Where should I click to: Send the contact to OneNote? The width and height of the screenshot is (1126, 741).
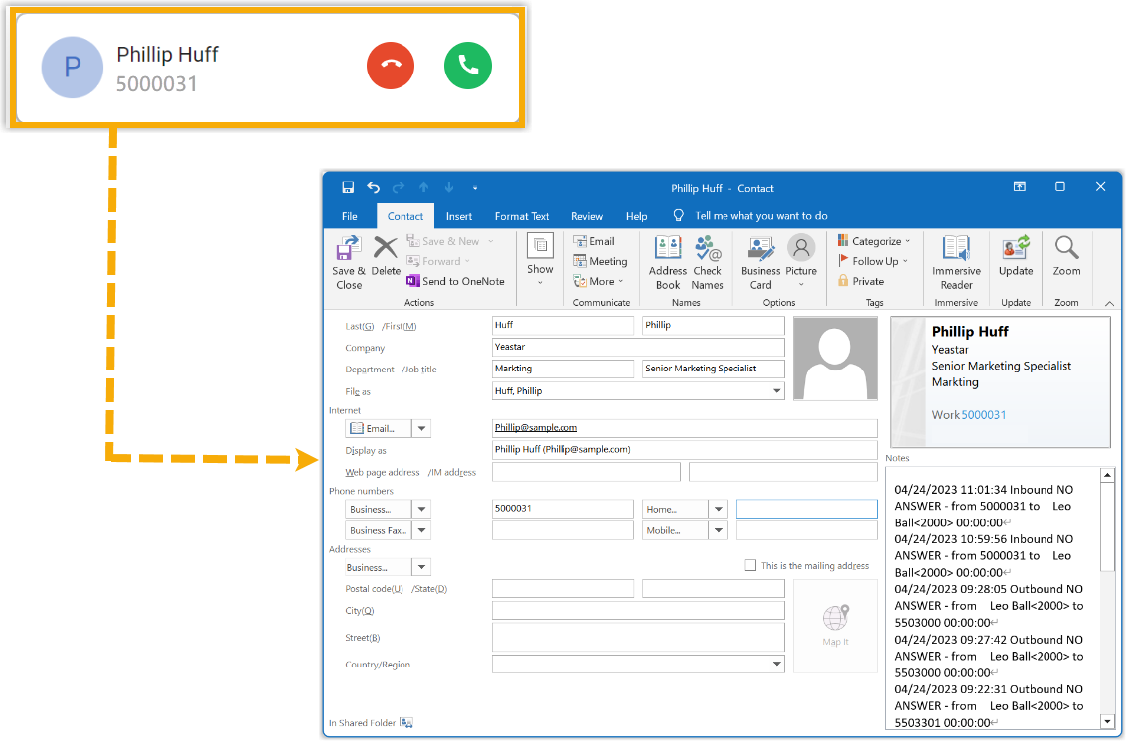455,281
